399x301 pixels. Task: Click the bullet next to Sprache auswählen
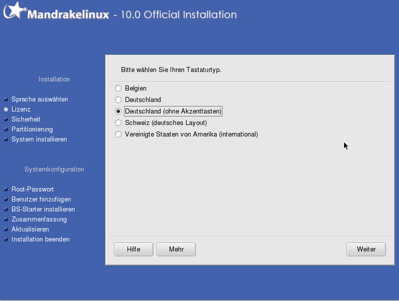(x=6, y=99)
